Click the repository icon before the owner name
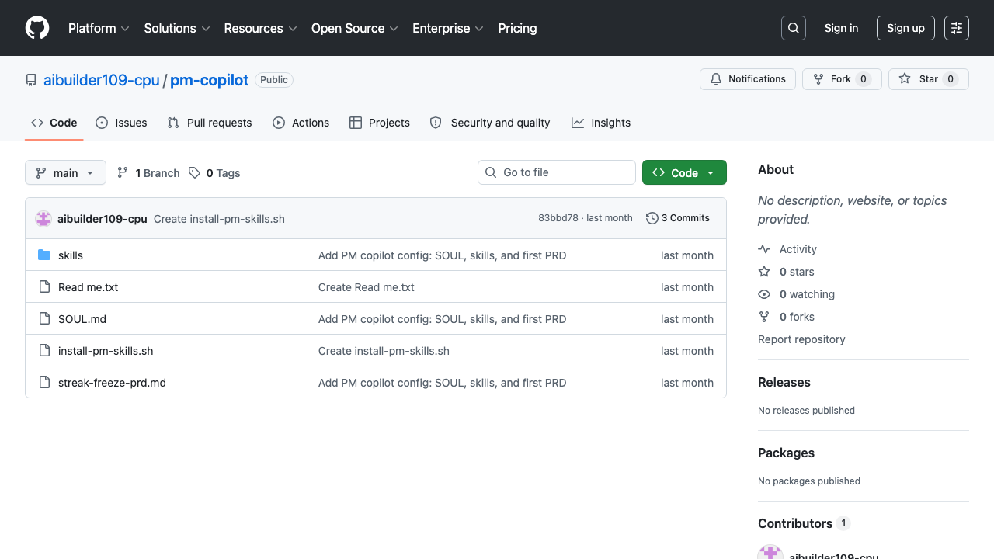 (31, 80)
